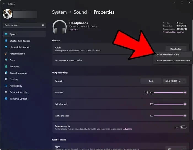The image size is (193, 150).
Task: Click the Find a setting search box
Action: click(24, 25)
